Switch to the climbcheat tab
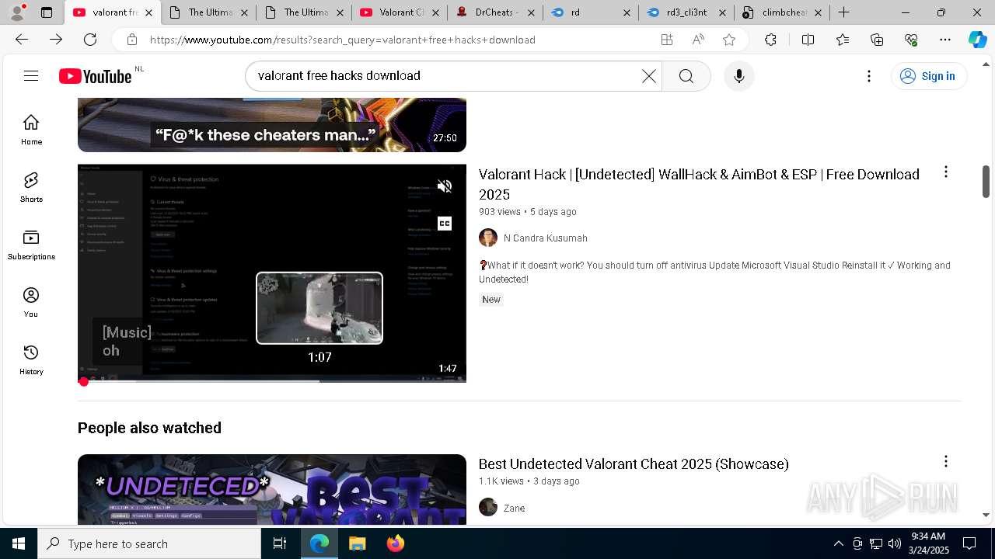The image size is (995, 559). (782, 12)
